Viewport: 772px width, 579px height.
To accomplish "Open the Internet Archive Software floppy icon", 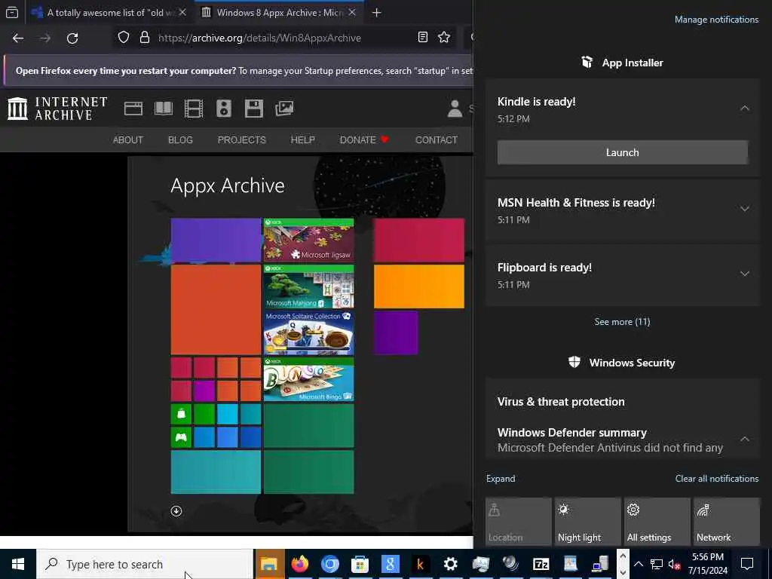I will click(x=254, y=109).
